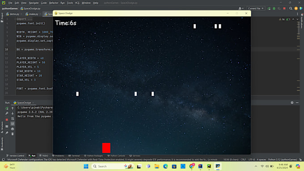Jump to previous highlighted error arrow
The image size is (304, 171).
tap(293, 19)
